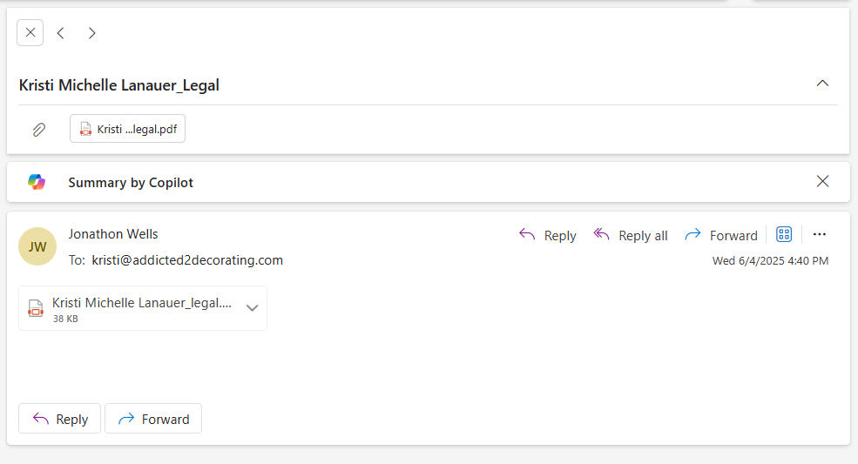Close the open email message

(x=30, y=33)
